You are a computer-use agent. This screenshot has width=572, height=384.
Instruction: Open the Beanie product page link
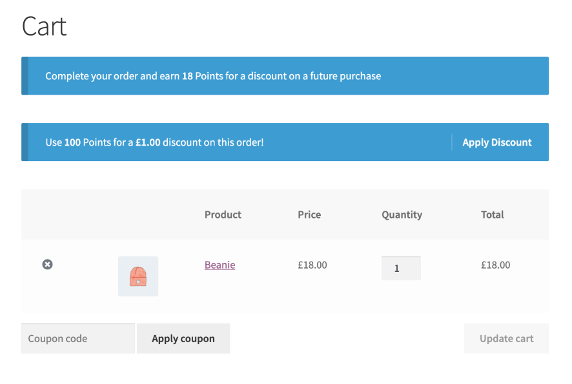220,264
